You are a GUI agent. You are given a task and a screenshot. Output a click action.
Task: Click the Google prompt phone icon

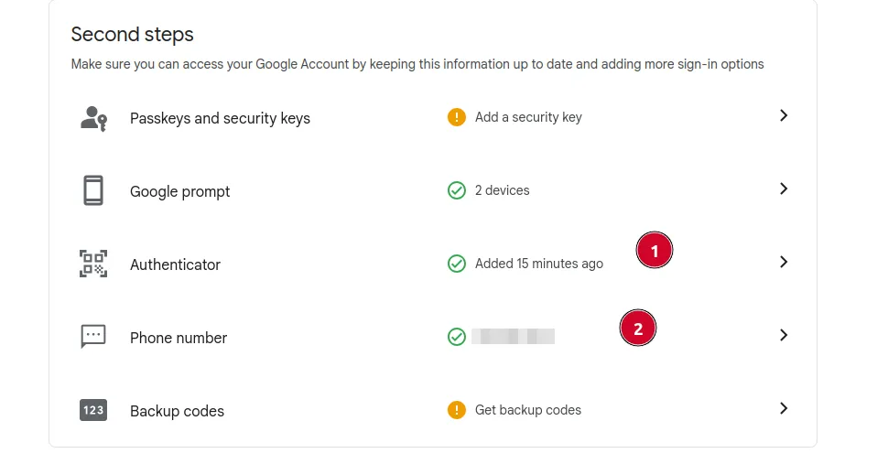(93, 190)
